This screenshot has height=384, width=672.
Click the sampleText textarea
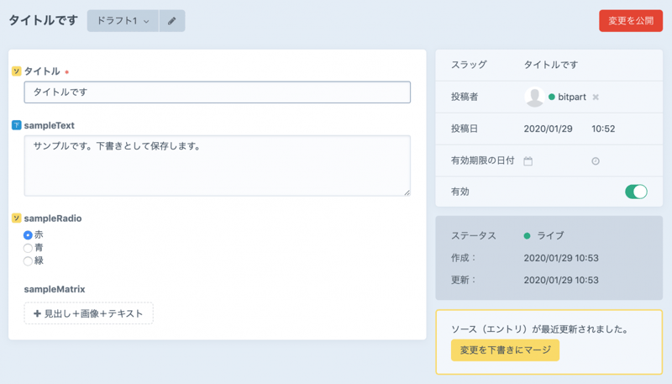(x=217, y=166)
